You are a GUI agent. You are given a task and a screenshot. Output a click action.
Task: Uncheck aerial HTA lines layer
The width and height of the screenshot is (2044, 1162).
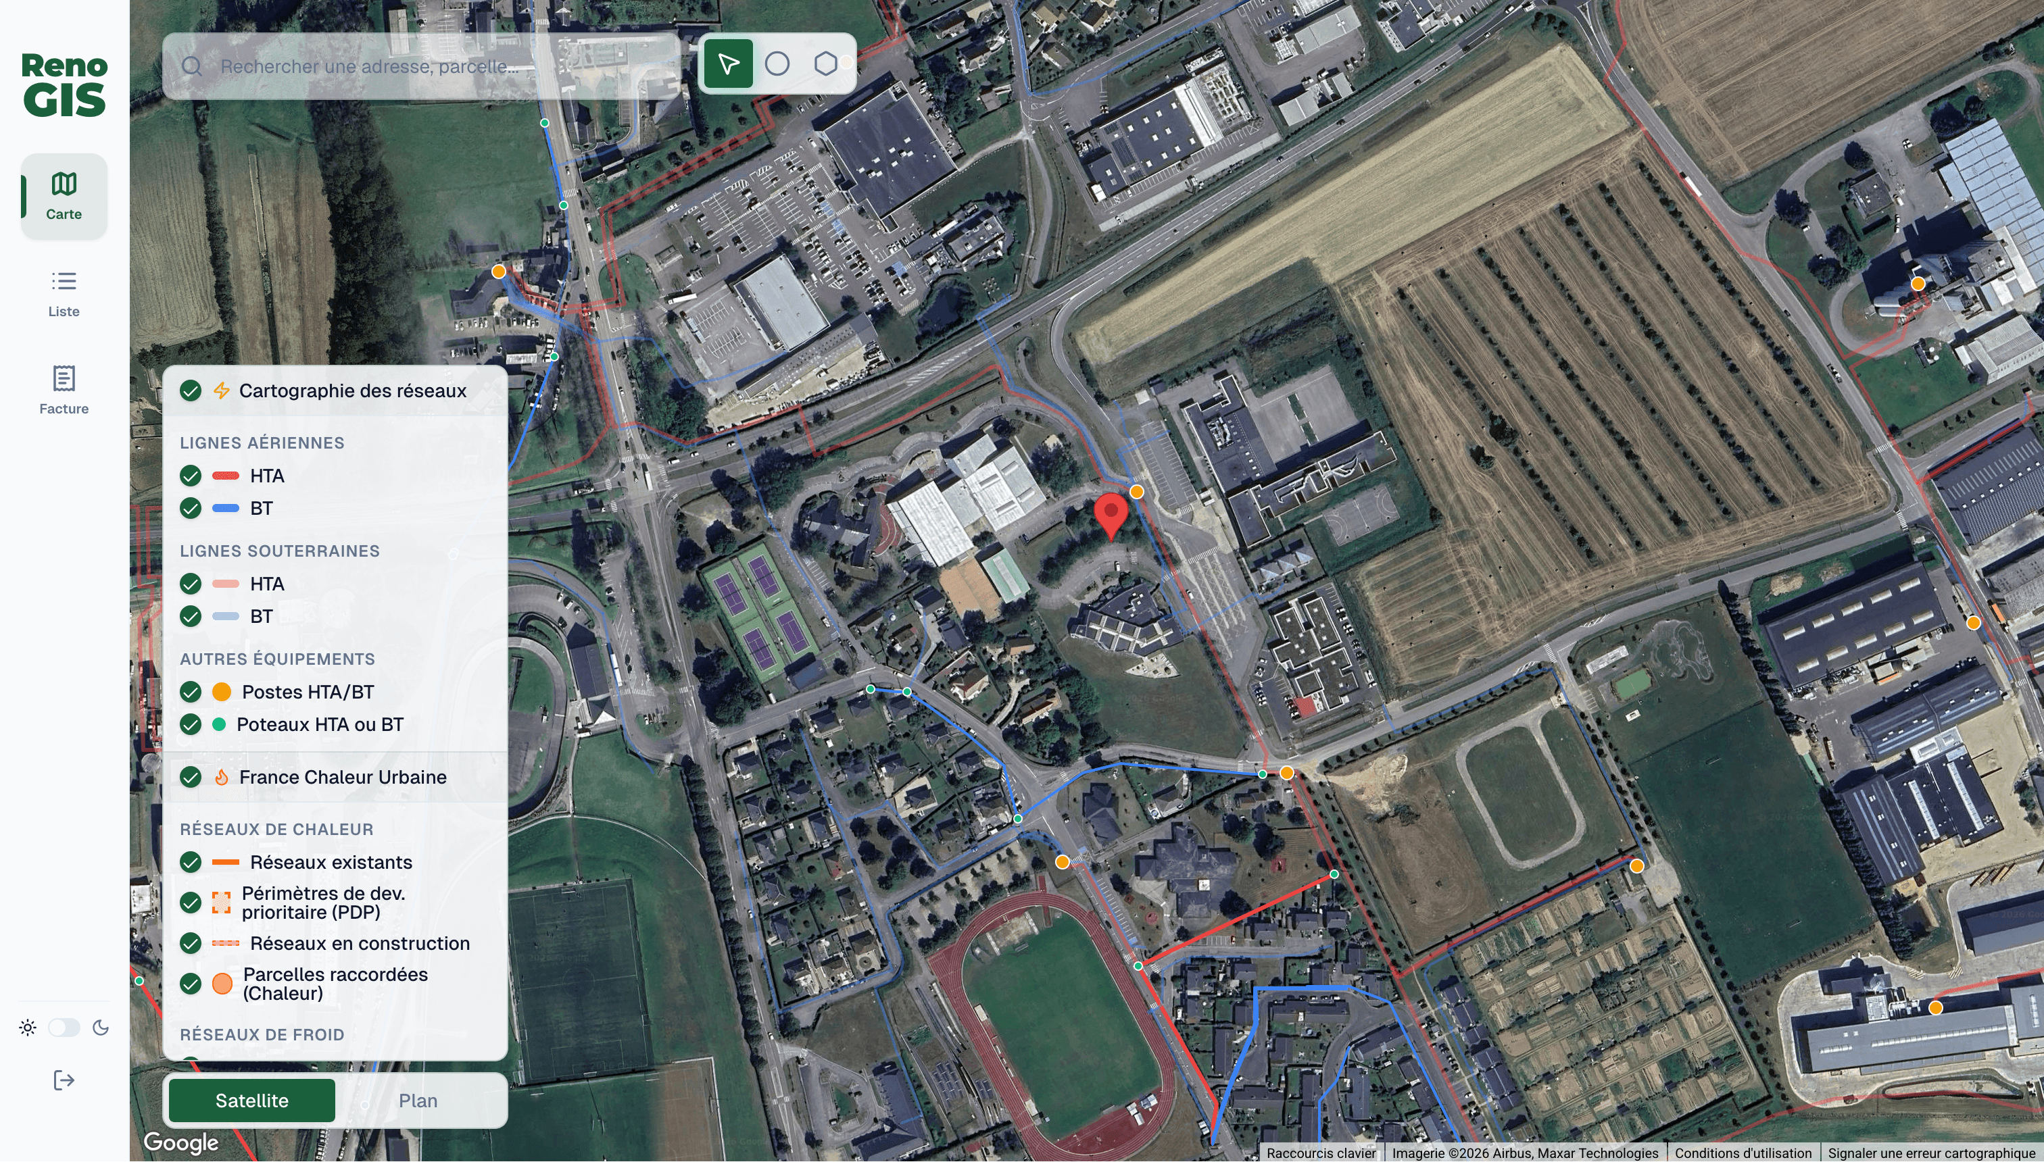coord(190,476)
